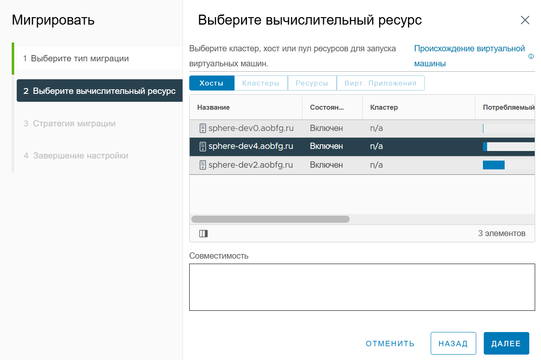Viewport: 541px width, 360px height.
Task: Open the column chooser icon below the table
Action: tap(203, 234)
